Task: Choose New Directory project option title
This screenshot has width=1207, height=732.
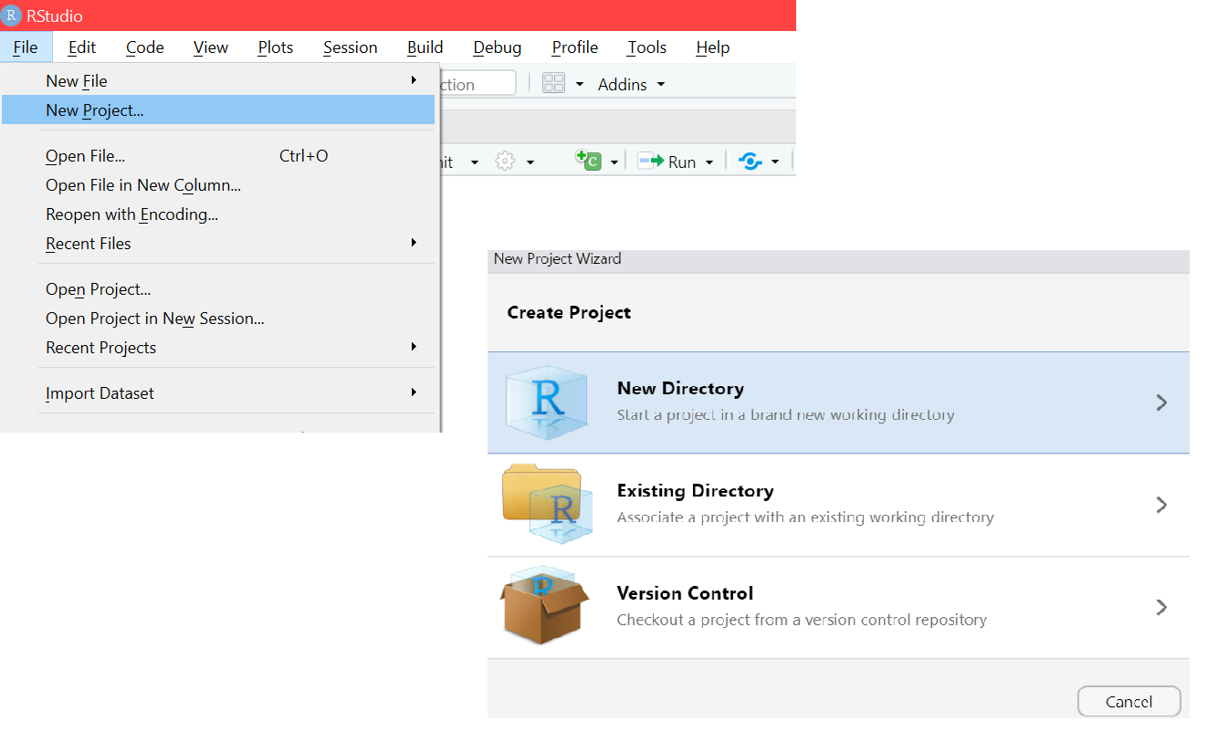Action: click(680, 388)
